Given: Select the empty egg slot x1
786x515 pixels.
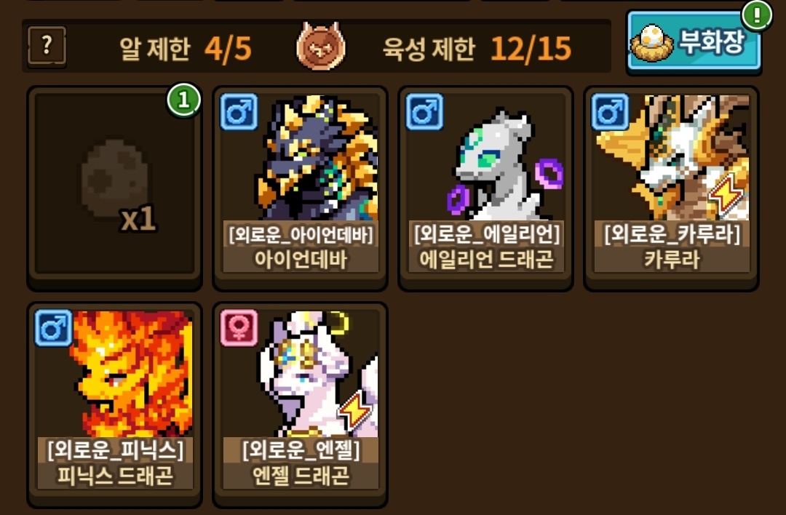Looking at the screenshot, I should click(114, 188).
